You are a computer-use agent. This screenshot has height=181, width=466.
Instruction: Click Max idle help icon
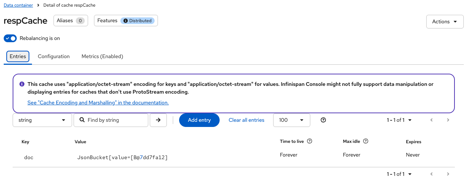pyautogui.click(x=366, y=141)
